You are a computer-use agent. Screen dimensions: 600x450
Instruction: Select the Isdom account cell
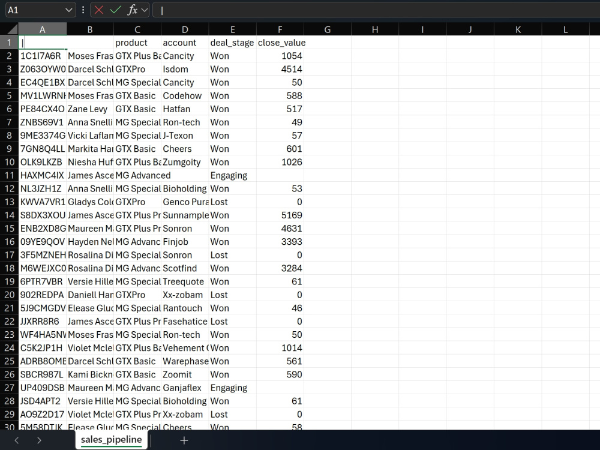pos(185,69)
